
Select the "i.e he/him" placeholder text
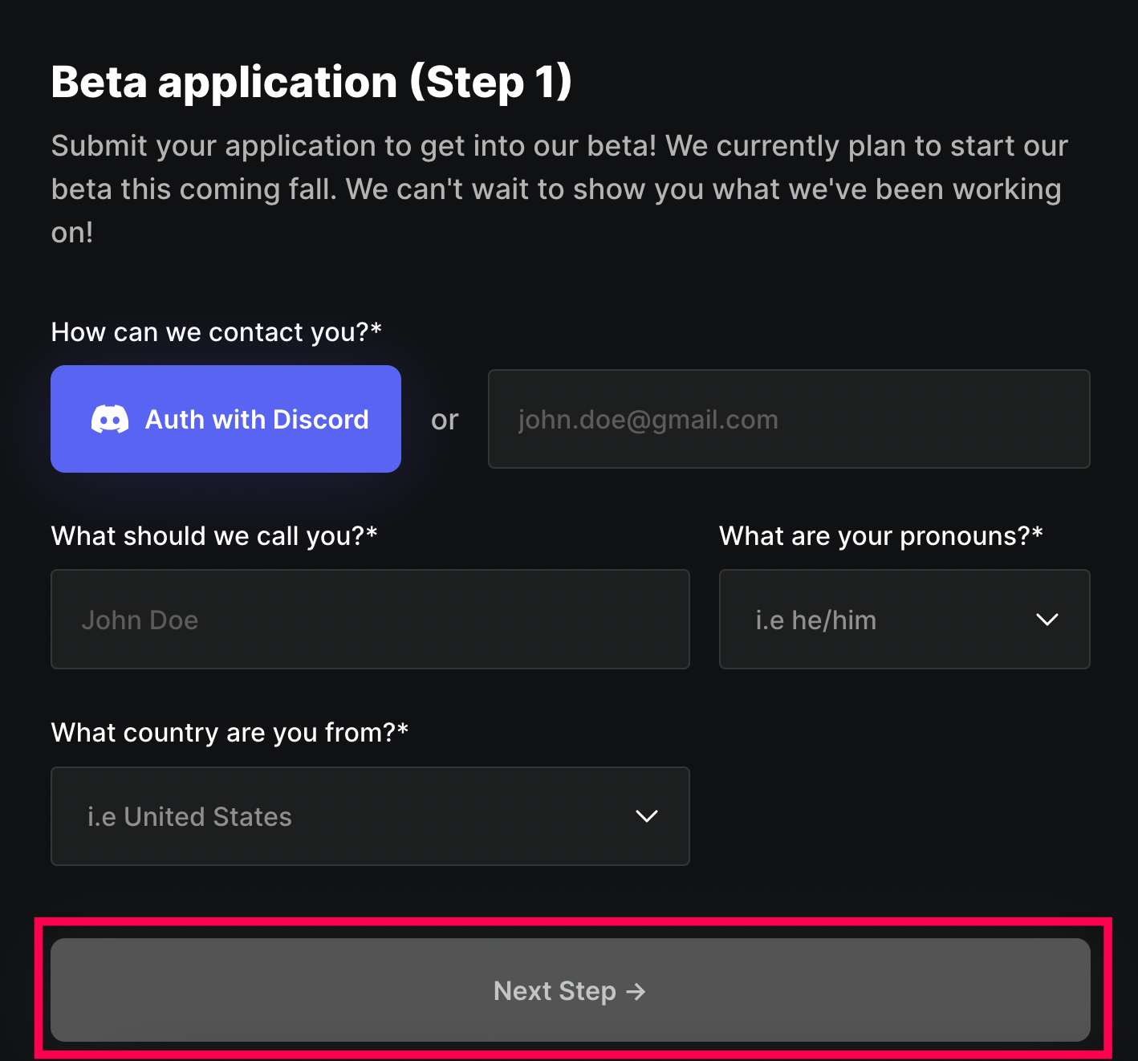point(815,620)
